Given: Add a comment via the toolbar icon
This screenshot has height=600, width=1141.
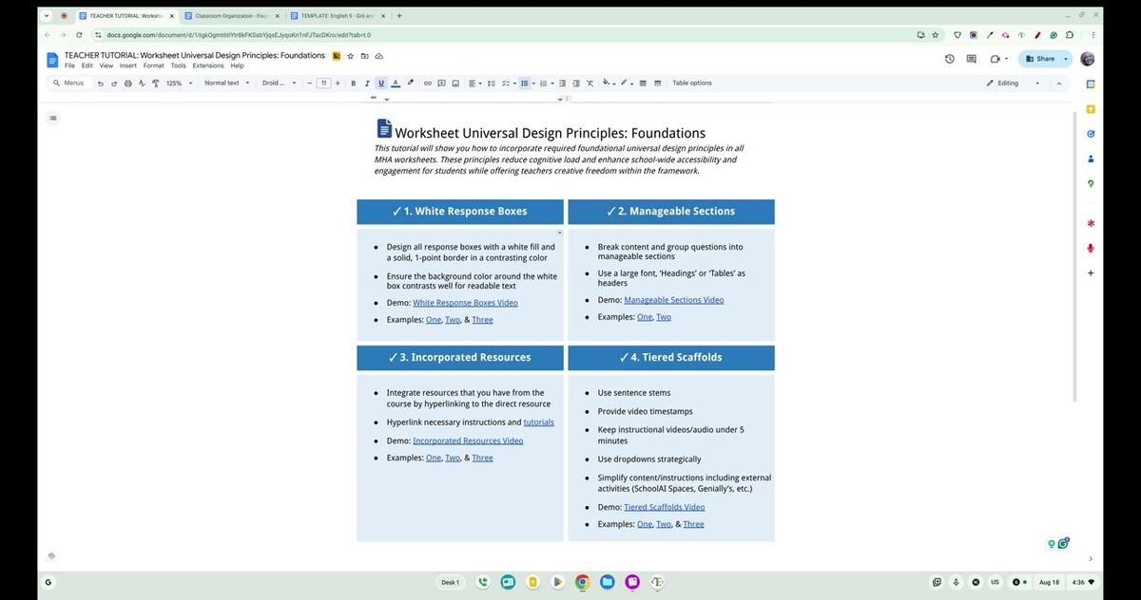Looking at the screenshot, I should pyautogui.click(x=441, y=84).
